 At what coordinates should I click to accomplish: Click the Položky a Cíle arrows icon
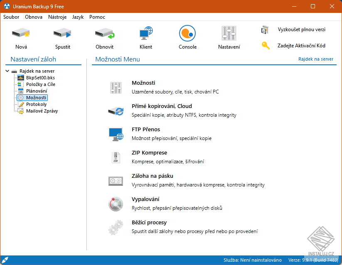(x=20, y=84)
